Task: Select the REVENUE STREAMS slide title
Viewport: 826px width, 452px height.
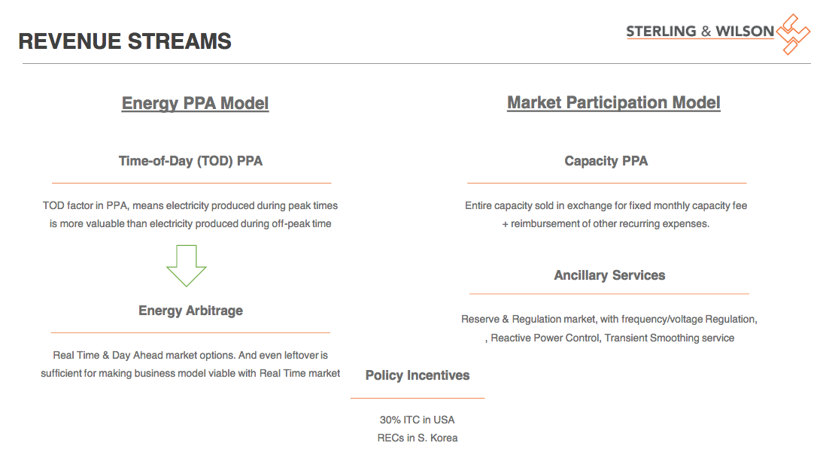Action: click(125, 41)
